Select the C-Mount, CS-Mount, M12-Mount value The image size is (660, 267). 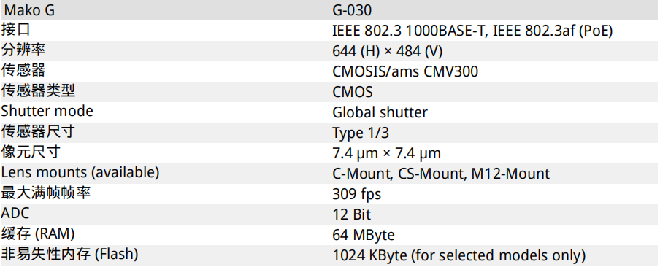click(441, 174)
